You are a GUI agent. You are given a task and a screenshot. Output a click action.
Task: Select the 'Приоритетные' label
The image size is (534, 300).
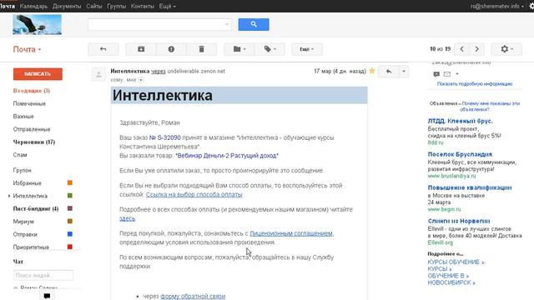coord(31,247)
